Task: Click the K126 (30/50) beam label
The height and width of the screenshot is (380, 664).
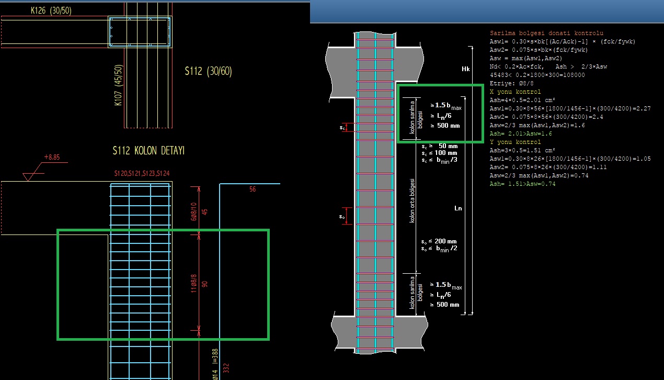Action: 51,10
